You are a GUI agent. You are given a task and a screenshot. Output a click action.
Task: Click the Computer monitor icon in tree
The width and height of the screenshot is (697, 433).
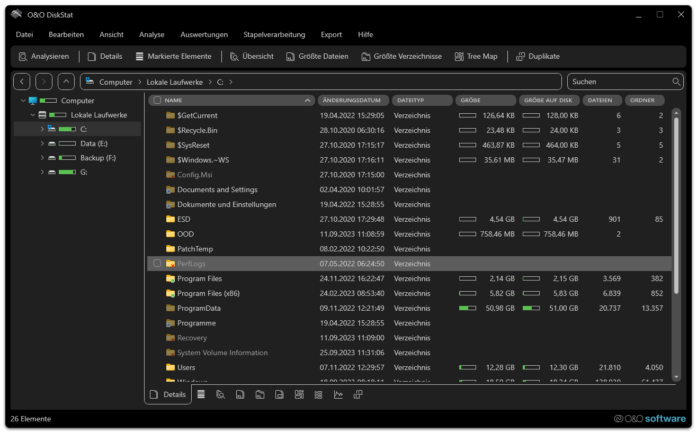pyautogui.click(x=33, y=101)
